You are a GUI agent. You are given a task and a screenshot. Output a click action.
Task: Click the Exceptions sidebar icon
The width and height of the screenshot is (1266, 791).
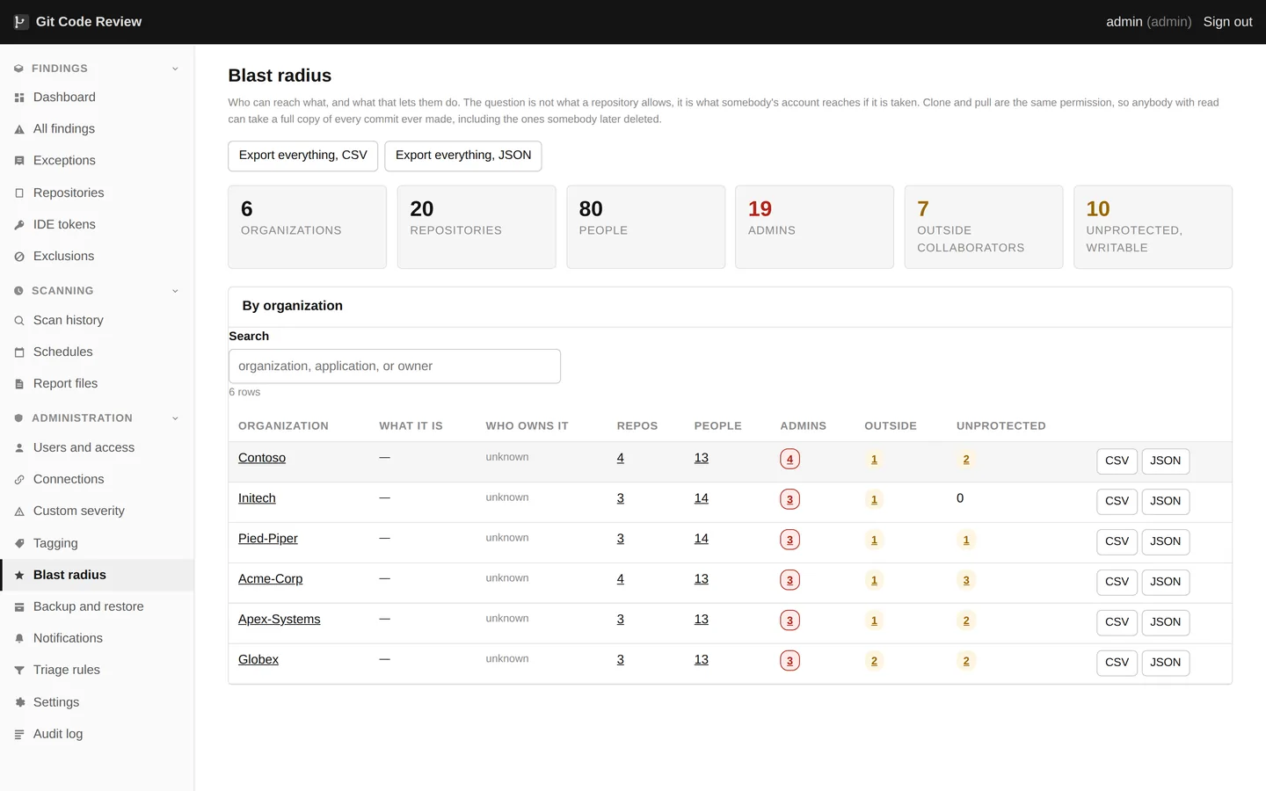(x=19, y=161)
